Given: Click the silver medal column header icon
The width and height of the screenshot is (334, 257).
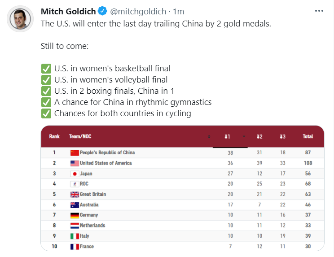Looking at the screenshot, I should [259, 137].
